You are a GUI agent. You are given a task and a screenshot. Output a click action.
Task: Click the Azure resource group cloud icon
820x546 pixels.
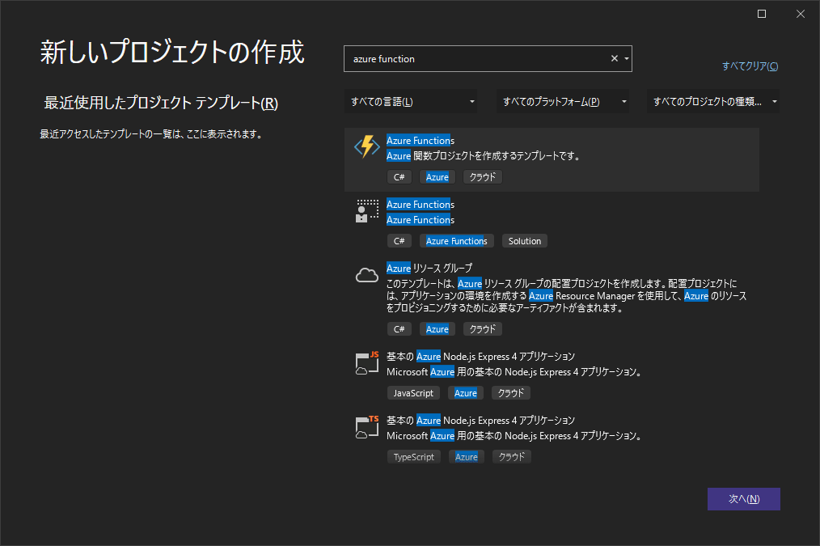[367, 274]
